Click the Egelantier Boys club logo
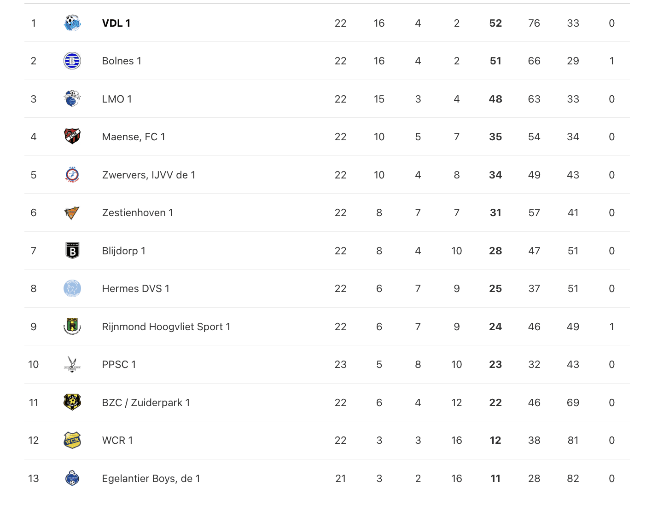The image size is (652, 505). [x=72, y=478]
